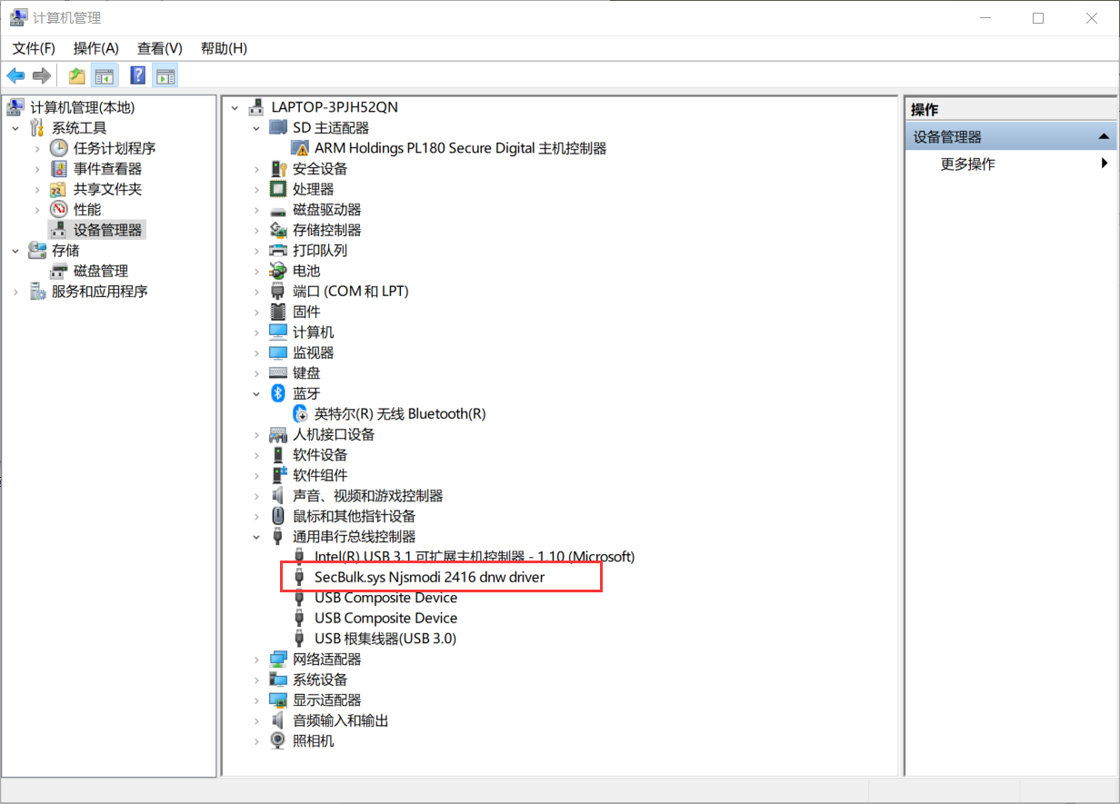This screenshot has width=1120, height=804.
Task: Expand the 网络适配器 category
Action: click(x=255, y=659)
